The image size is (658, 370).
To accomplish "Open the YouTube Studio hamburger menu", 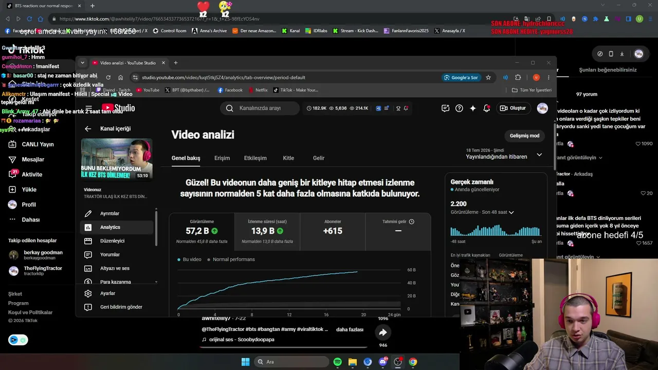I will coord(88,108).
